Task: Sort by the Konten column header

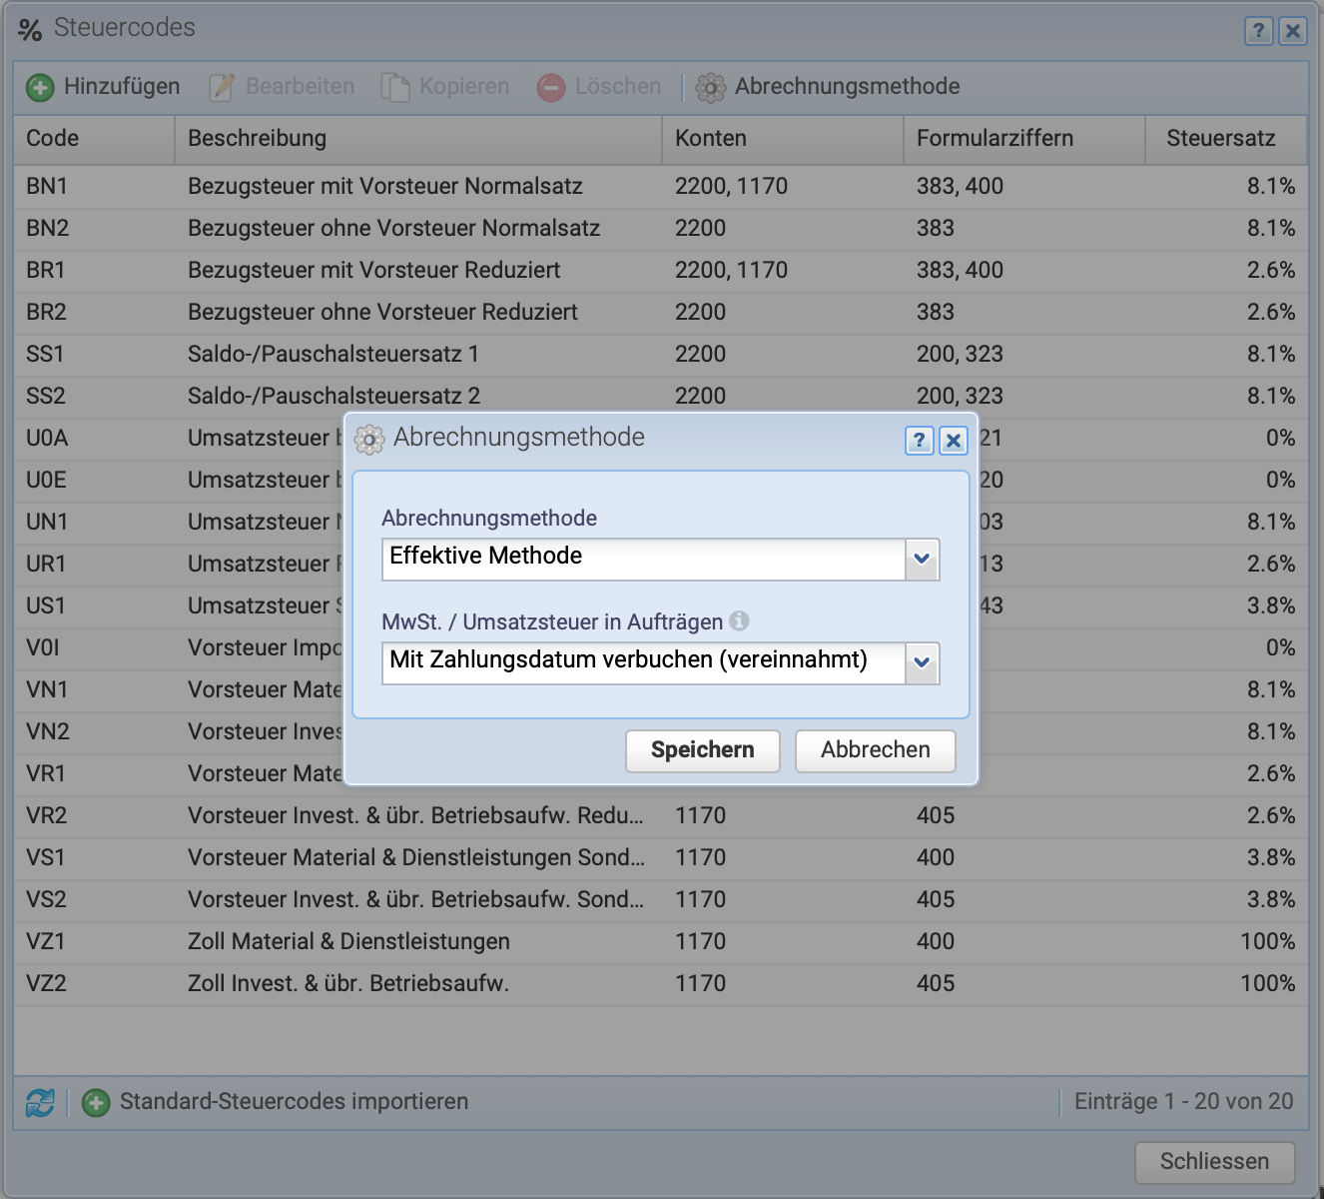Action: pyautogui.click(x=783, y=139)
